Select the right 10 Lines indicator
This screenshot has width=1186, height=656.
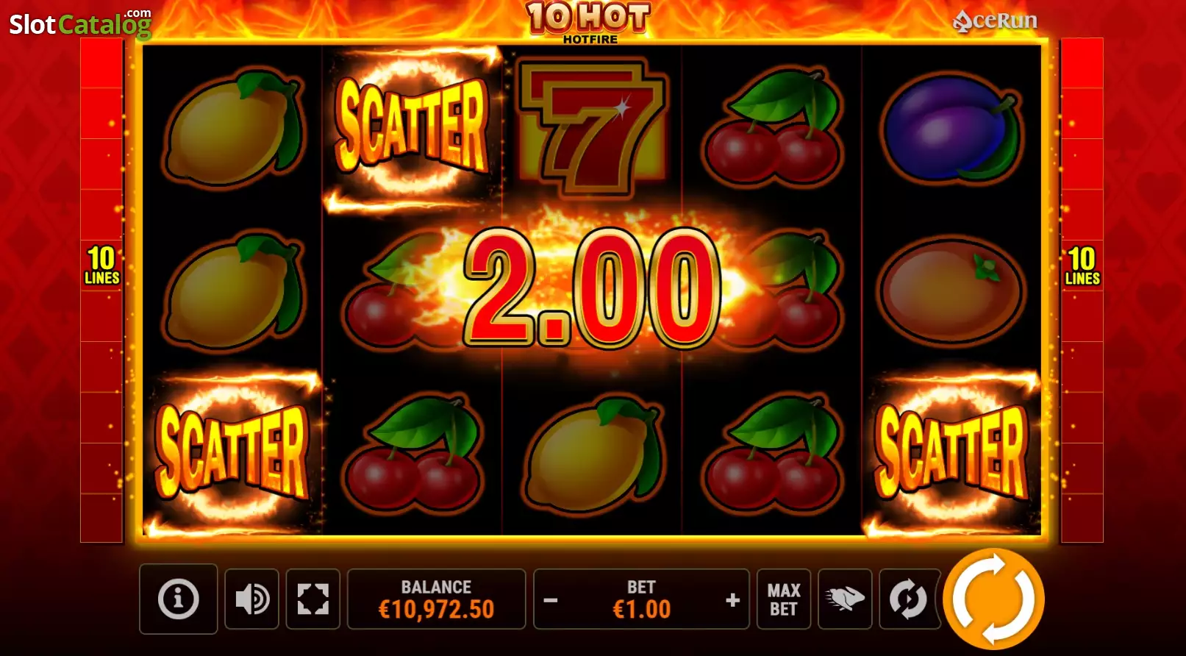pos(1082,265)
